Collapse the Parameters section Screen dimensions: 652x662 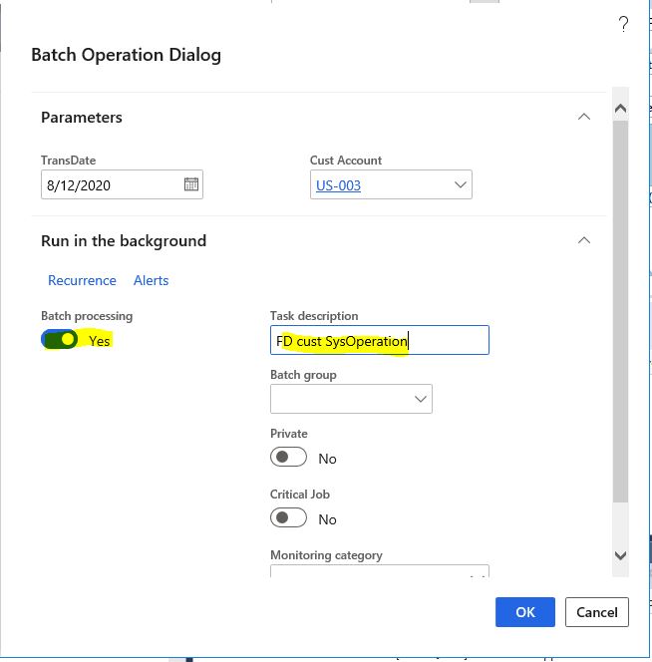(584, 117)
